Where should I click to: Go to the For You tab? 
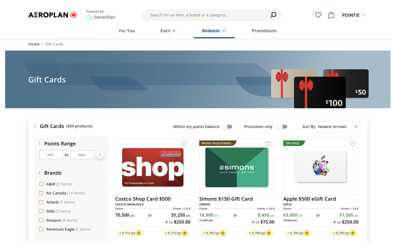click(127, 31)
